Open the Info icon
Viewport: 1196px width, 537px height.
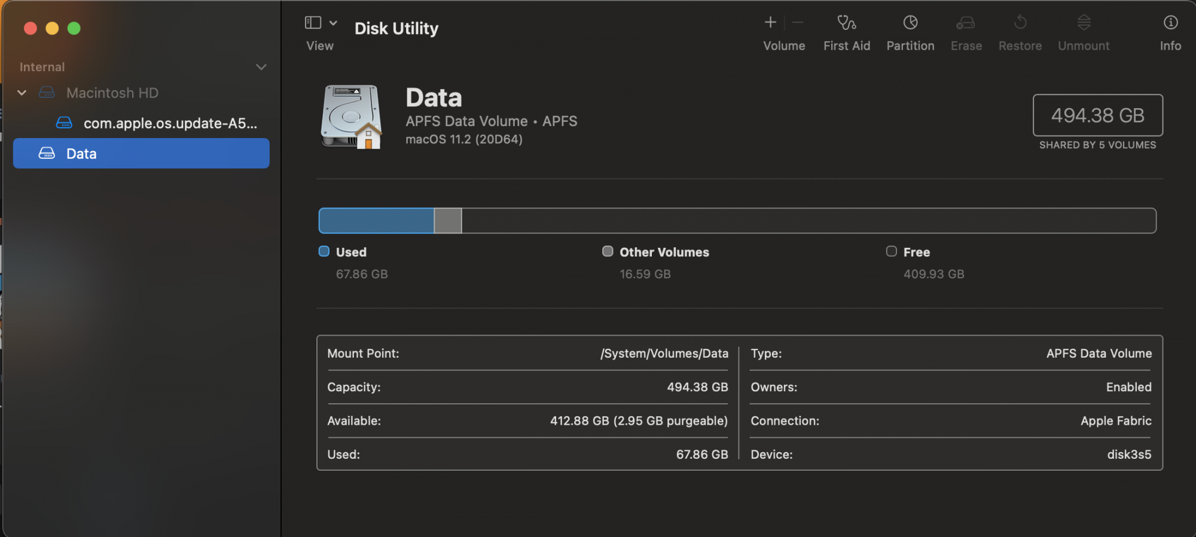pos(1170,23)
